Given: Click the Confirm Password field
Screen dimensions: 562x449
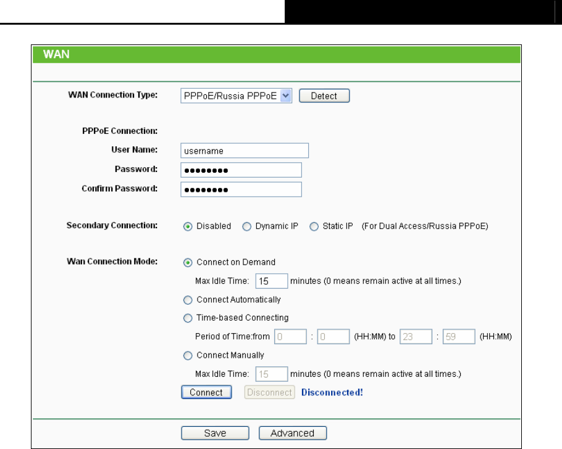Looking at the screenshot, I should [x=241, y=189].
